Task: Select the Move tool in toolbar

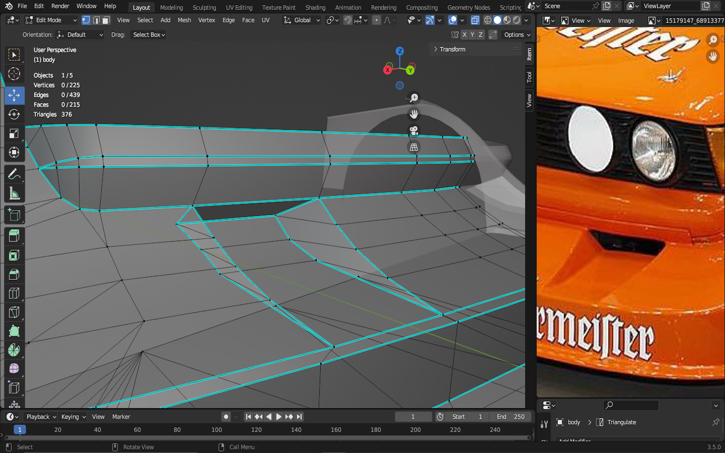Action: coord(14,95)
